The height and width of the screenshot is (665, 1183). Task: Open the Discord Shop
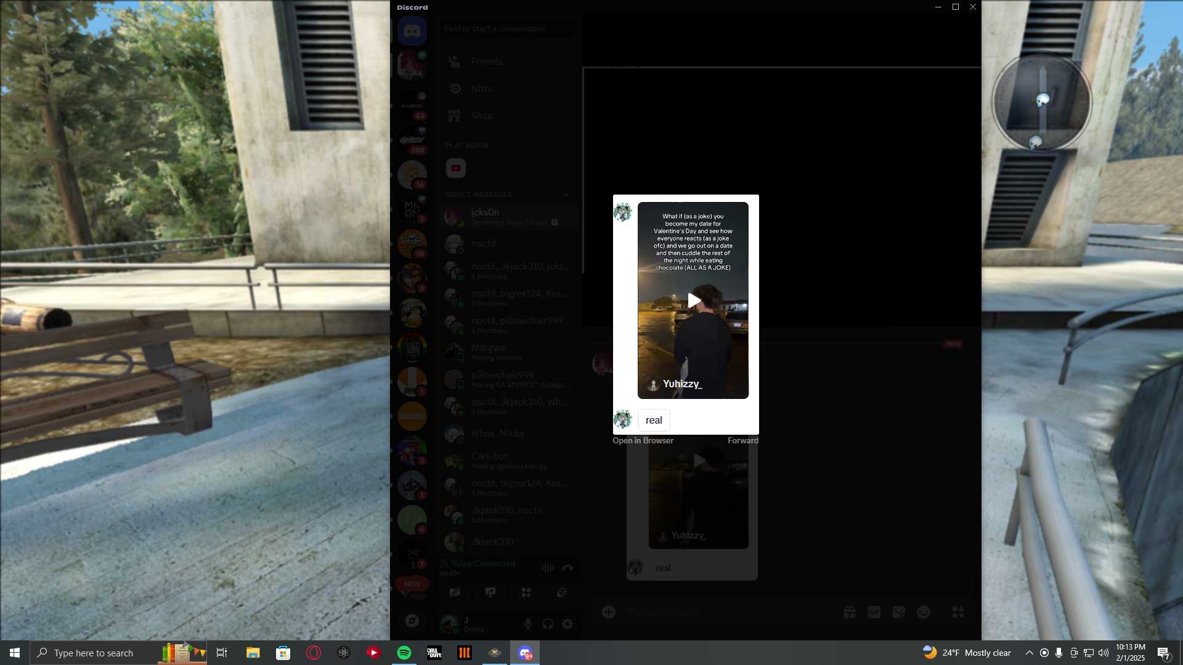pyautogui.click(x=482, y=116)
